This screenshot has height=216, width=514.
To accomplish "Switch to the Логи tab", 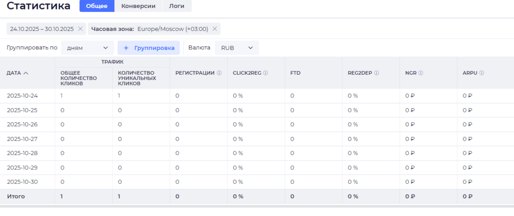I will 177,6.
